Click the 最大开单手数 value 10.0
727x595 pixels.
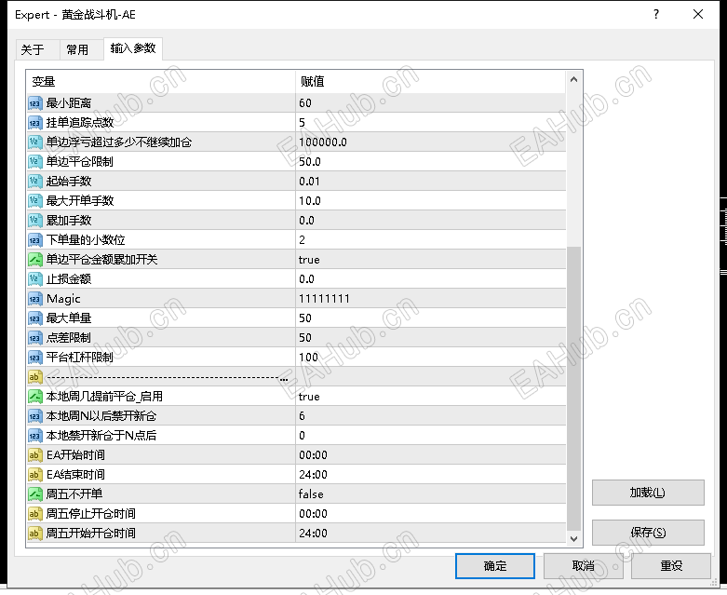pos(310,201)
